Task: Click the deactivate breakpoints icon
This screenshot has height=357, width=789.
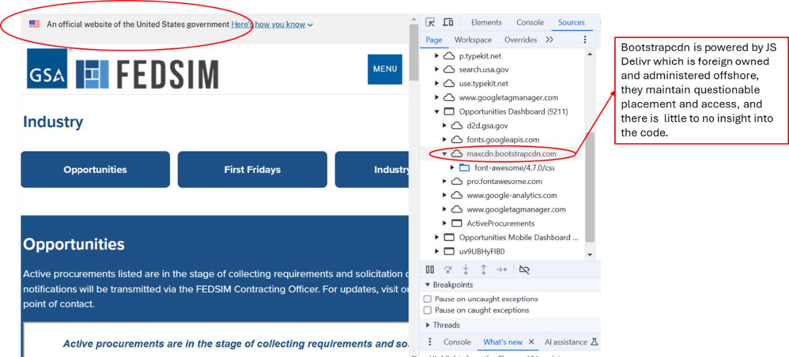Action: click(524, 269)
